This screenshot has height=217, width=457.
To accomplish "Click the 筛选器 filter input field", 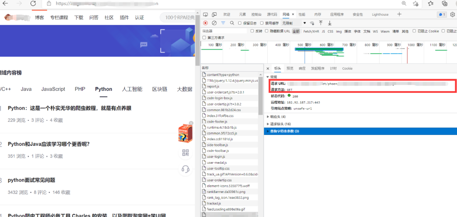I will coord(224,31).
